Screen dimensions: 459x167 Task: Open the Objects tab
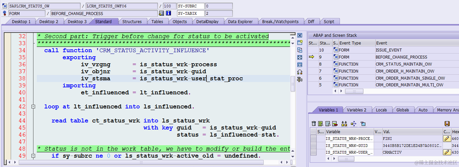(x=180, y=22)
